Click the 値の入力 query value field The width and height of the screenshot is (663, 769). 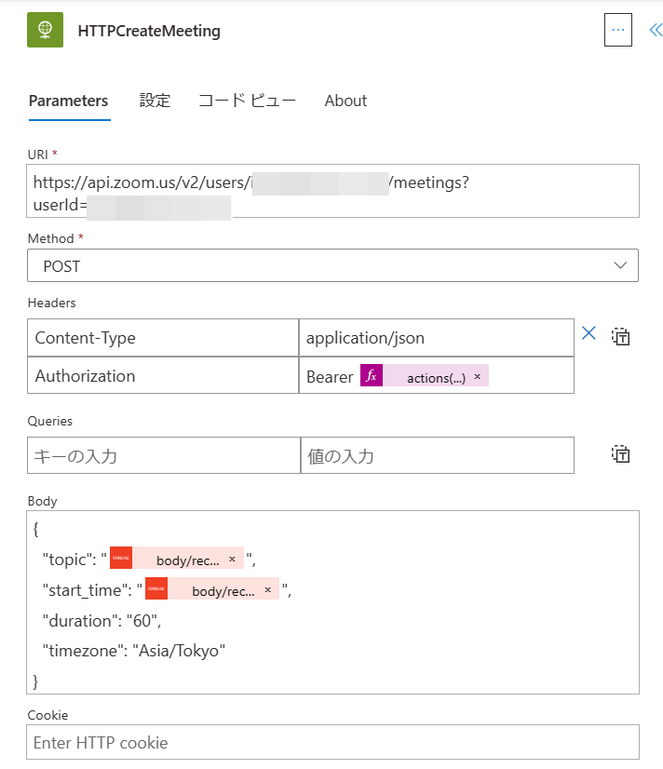pos(437,455)
